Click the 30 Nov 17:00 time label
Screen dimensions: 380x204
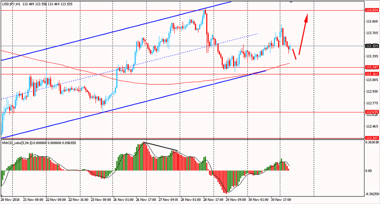pyautogui.click(x=281, y=200)
